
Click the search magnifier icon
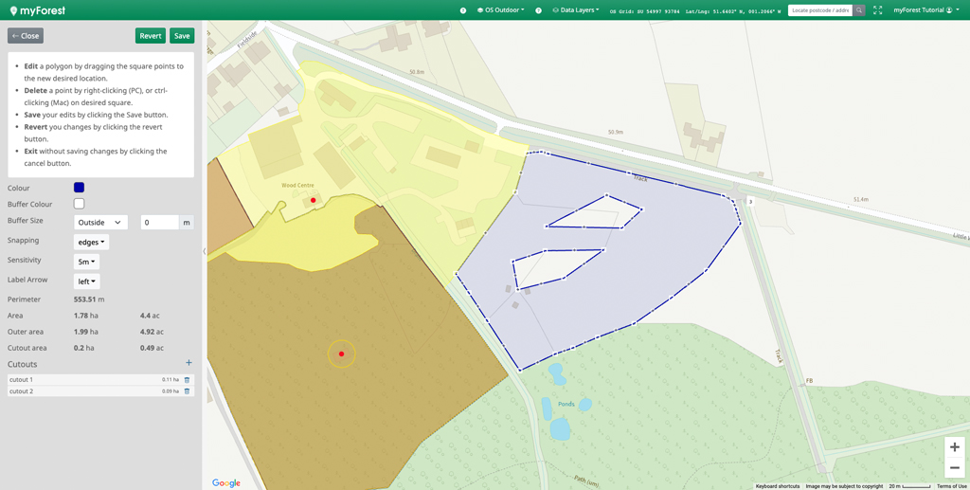point(859,10)
